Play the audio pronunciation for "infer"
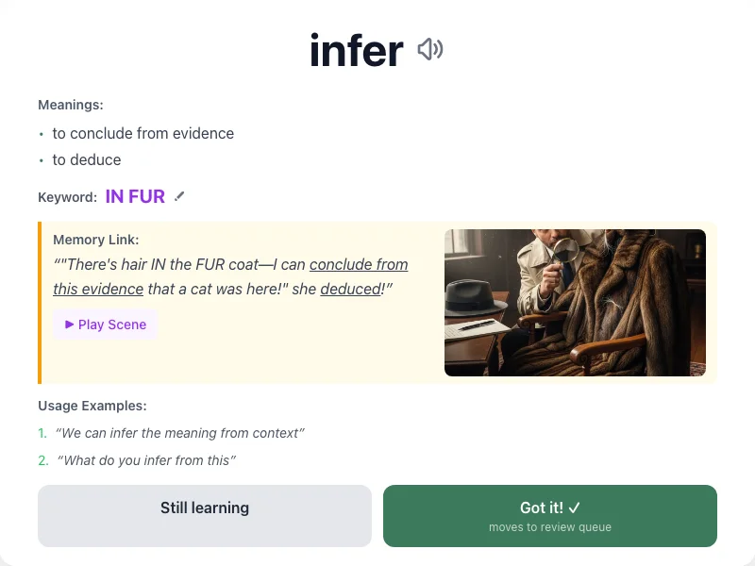The height and width of the screenshot is (566, 755). [x=430, y=49]
